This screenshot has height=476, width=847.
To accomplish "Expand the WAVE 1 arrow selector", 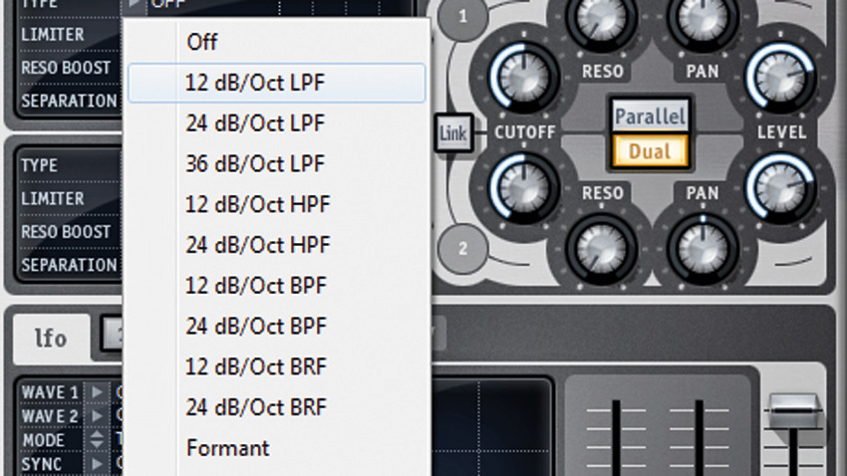I will click(98, 392).
